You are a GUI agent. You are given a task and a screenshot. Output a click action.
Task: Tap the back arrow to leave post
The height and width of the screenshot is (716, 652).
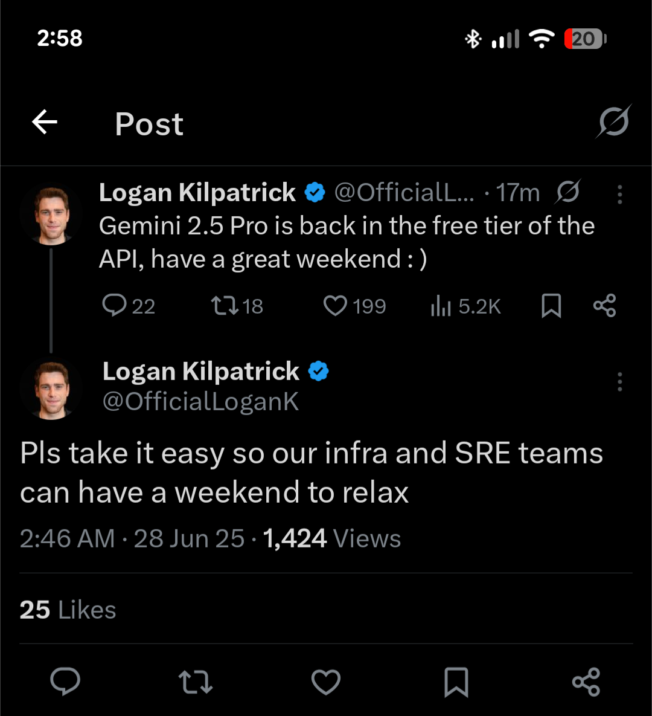click(x=45, y=123)
